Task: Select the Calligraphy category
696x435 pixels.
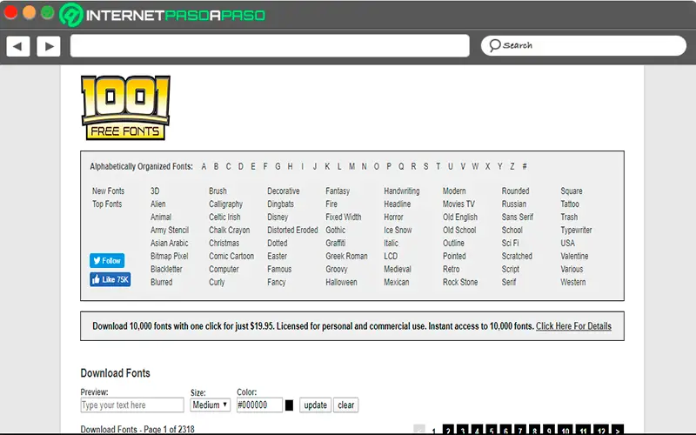Action: tap(226, 204)
